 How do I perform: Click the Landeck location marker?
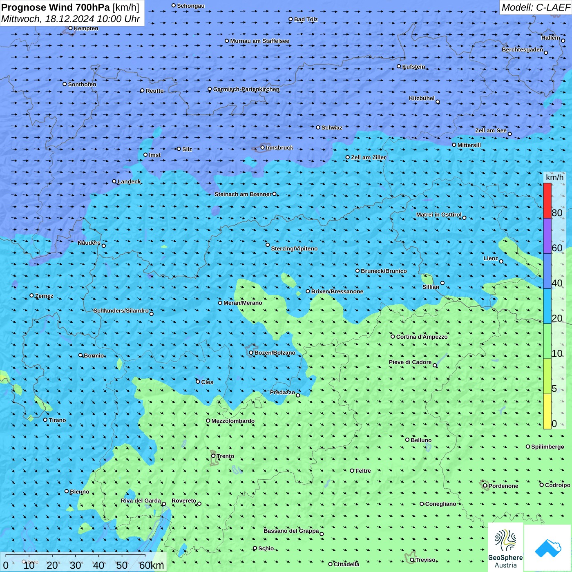point(114,181)
